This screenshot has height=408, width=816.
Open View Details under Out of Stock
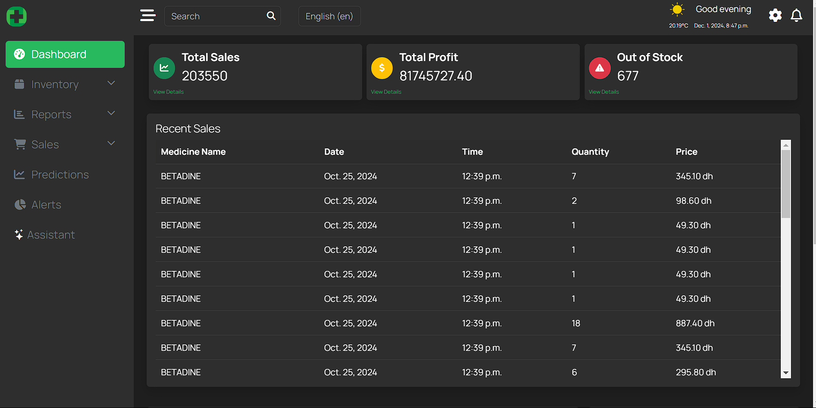(x=604, y=92)
